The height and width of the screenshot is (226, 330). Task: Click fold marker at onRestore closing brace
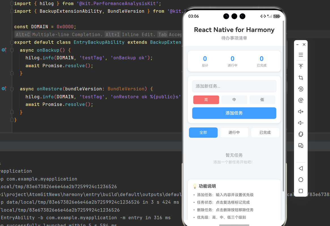tap(12, 112)
